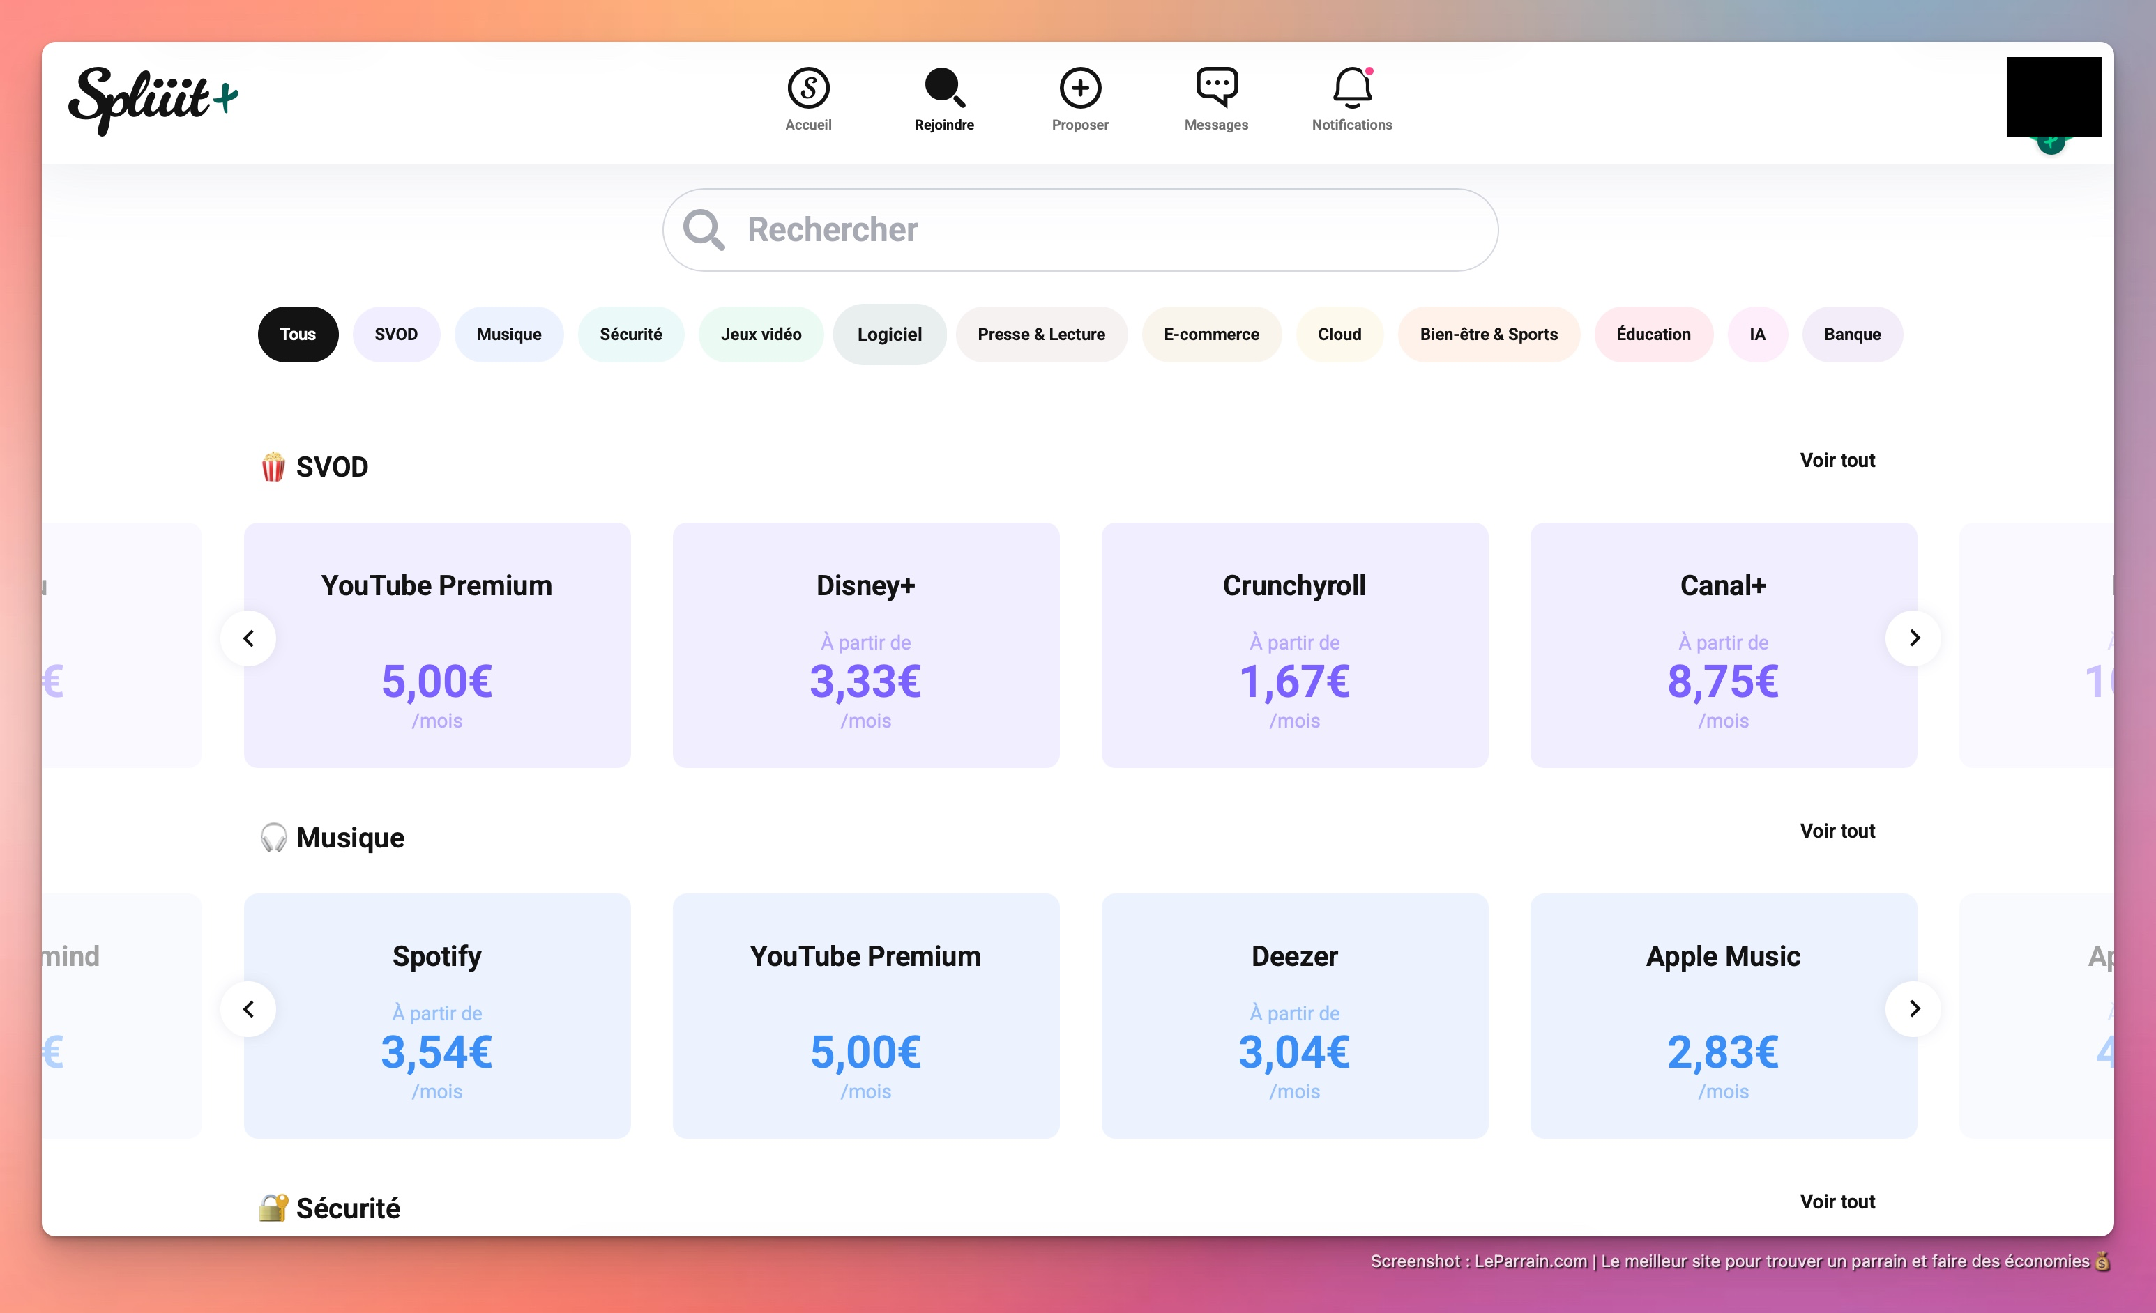
Task: Select the Tous category filter
Action: [x=298, y=334]
